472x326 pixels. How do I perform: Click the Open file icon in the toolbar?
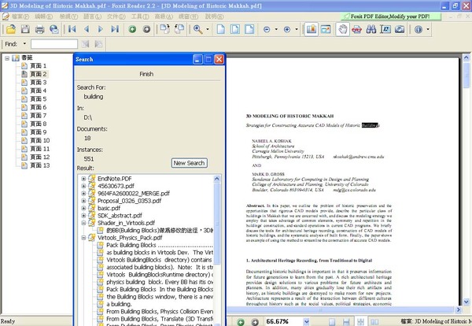11,29
